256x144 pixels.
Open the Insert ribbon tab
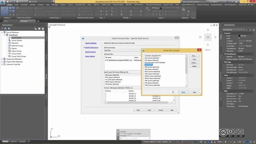16,5
